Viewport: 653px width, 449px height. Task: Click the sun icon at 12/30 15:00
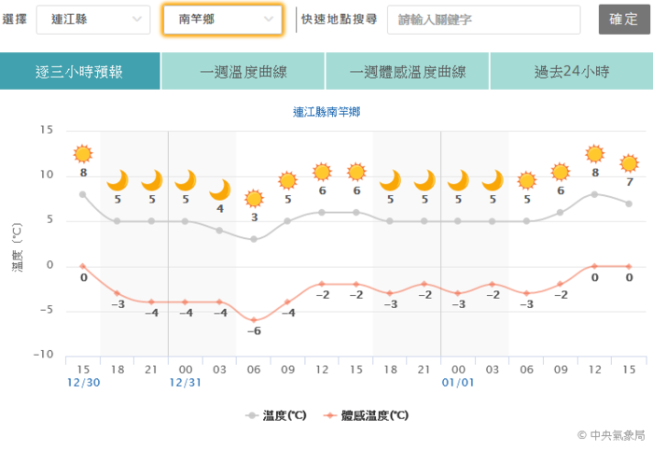pyautogui.click(x=83, y=154)
